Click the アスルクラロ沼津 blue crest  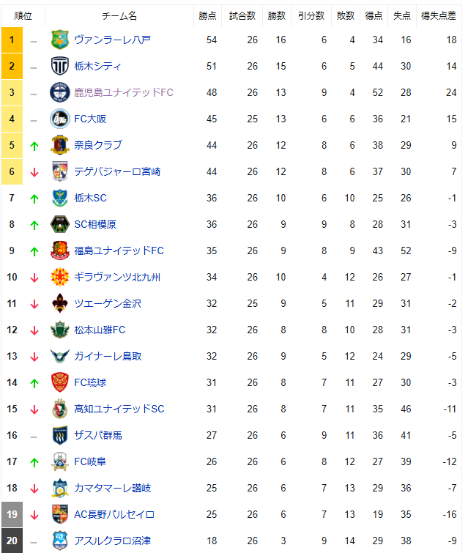click(x=59, y=541)
